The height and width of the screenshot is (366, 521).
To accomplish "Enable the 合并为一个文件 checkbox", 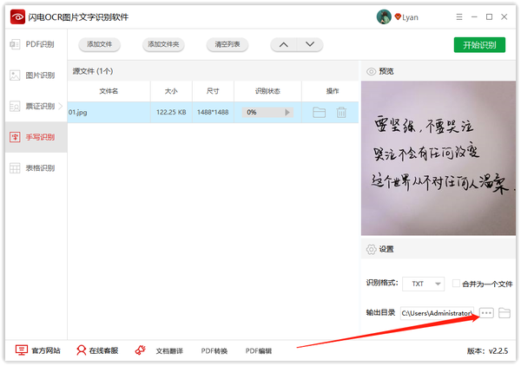I will point(457,284).
